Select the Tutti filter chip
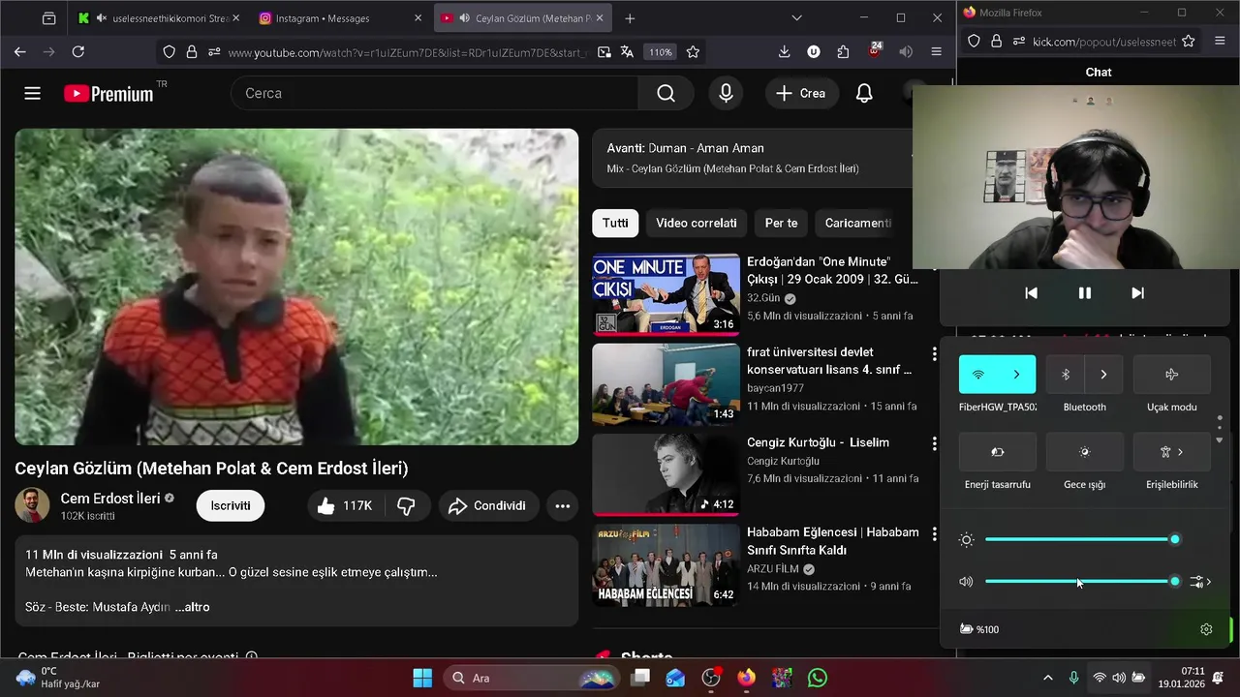The image size is (1240, 697). [x=615, y=223]
